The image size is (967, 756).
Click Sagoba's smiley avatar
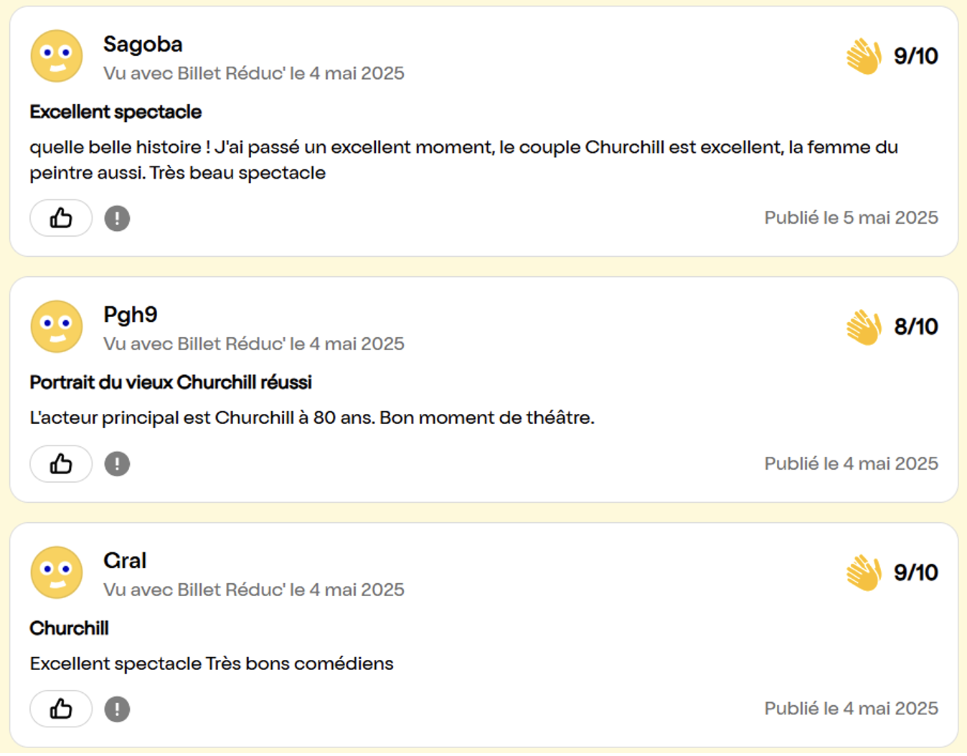57,56
